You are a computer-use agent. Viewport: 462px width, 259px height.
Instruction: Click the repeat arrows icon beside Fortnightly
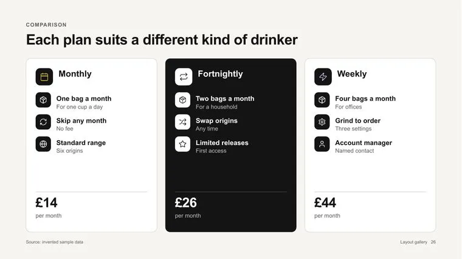tap(184, 77)
